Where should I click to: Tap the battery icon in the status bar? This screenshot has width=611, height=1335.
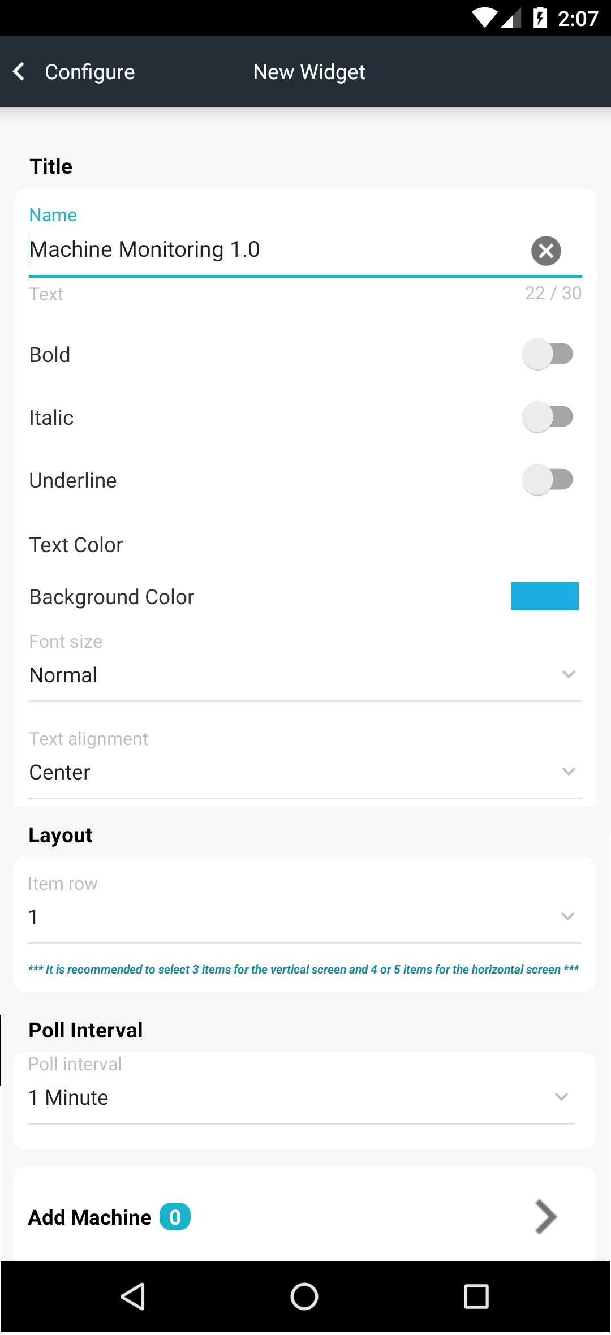click(x=540, y=18)
